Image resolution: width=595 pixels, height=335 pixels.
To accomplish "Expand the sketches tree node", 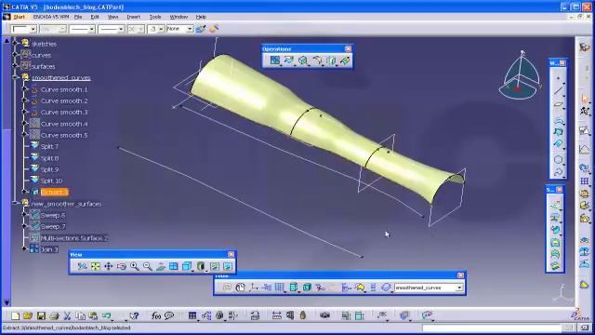I will (16, 43).
